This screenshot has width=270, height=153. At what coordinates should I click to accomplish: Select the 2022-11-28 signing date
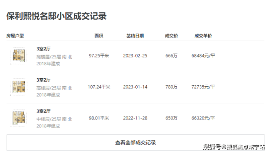point(135,118)
